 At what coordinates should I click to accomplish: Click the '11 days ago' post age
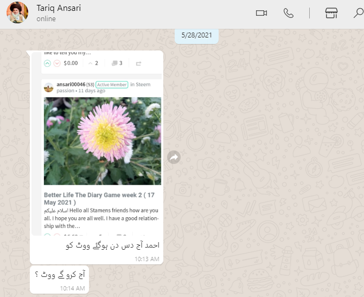(x=92, y=91)
